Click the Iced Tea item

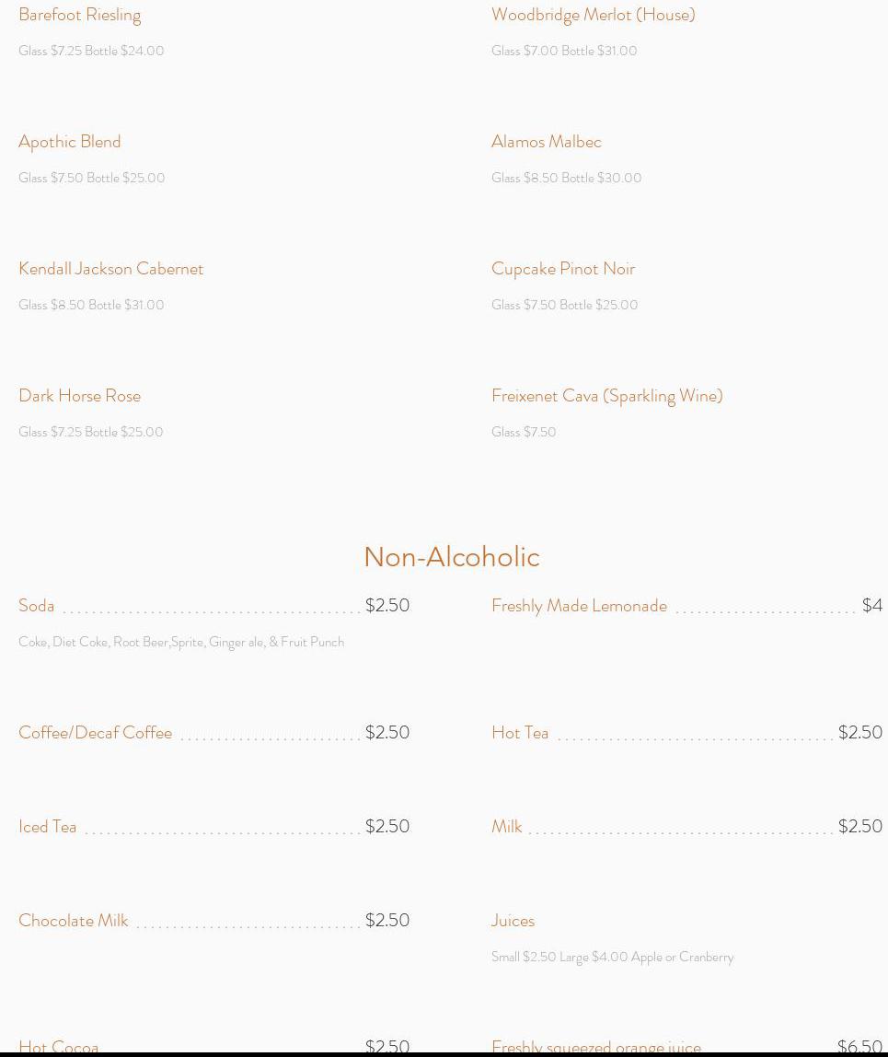pos(47,827)
